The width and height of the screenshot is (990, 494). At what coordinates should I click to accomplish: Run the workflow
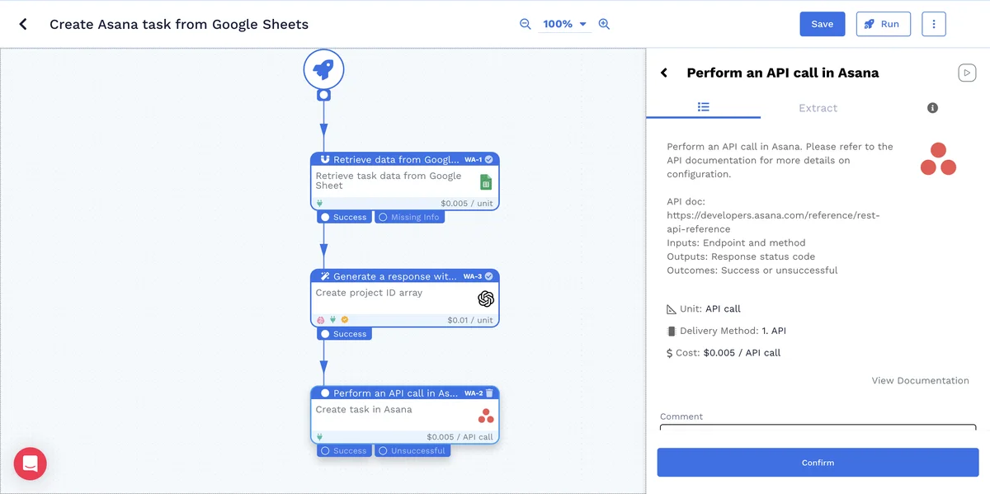tap(883, 24)
